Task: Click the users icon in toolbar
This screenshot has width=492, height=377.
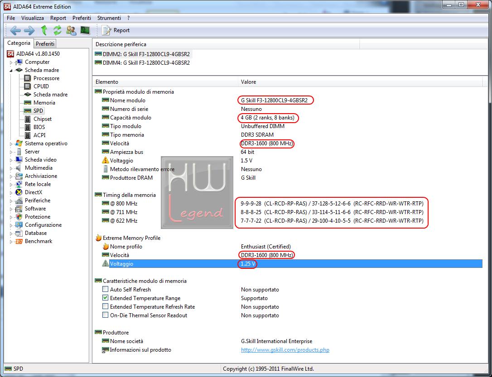Action: click(x=71, y=30)
